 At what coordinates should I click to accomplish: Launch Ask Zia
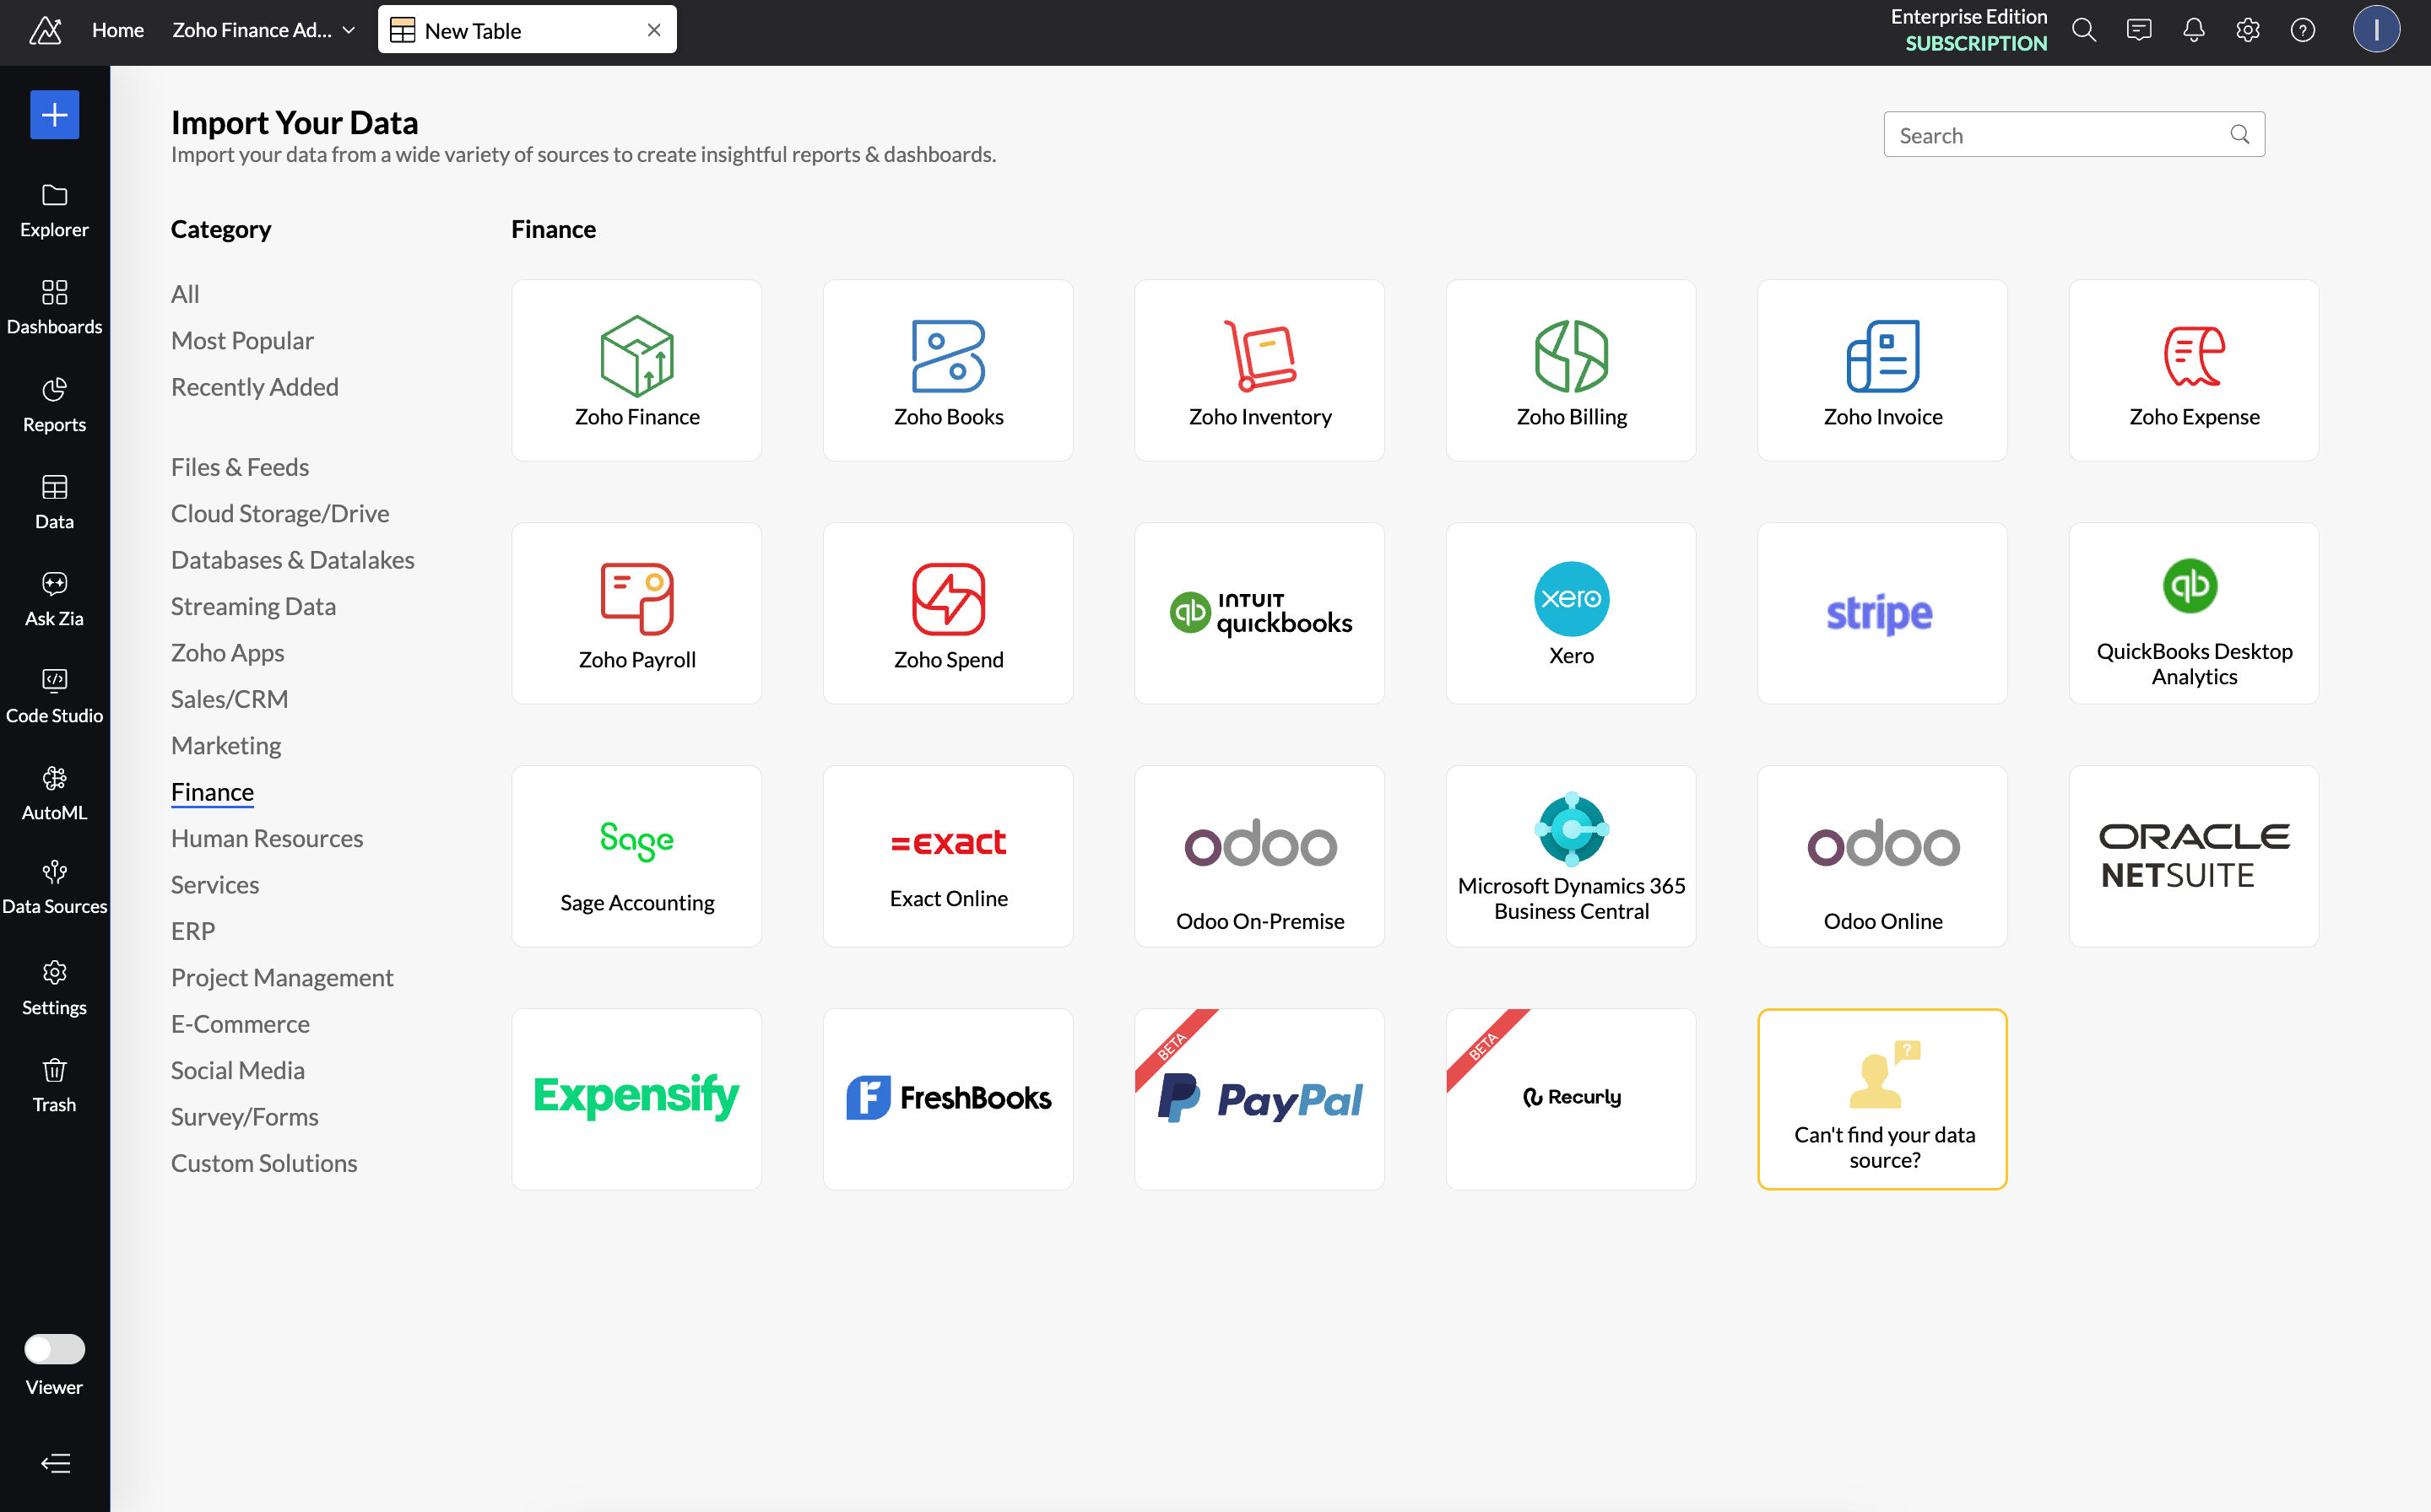[x=54, y=598]
